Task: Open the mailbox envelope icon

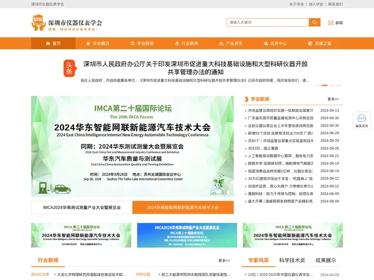Action: [330, 23]
